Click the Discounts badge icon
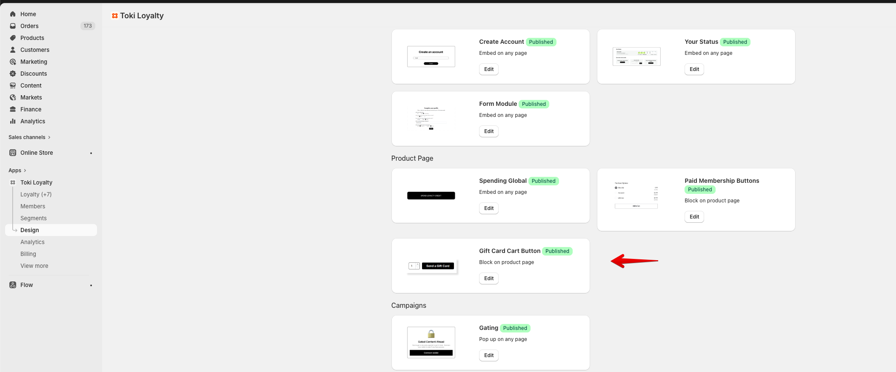The height and width of the screenshot is (372, 896). click(x=13, y=74)
